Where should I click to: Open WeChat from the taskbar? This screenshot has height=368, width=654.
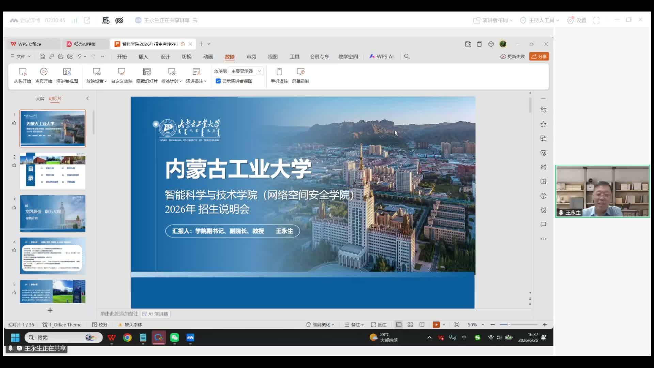[174, 338]
